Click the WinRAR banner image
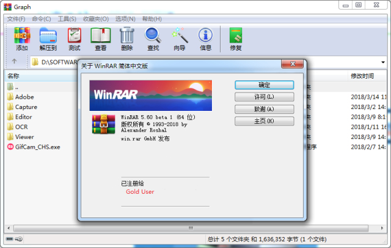The height and width of the screenshot is (248, 391). (x=151, y=96)
